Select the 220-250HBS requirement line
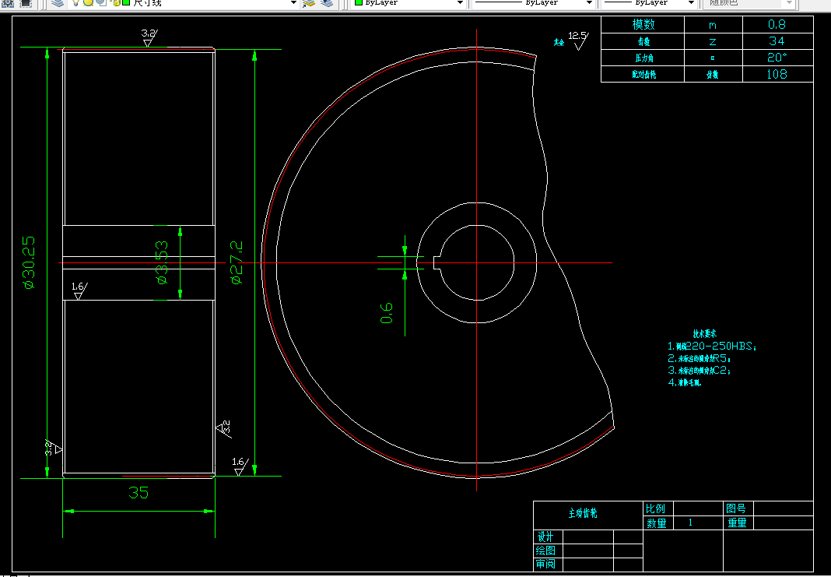 pos(712,347)
